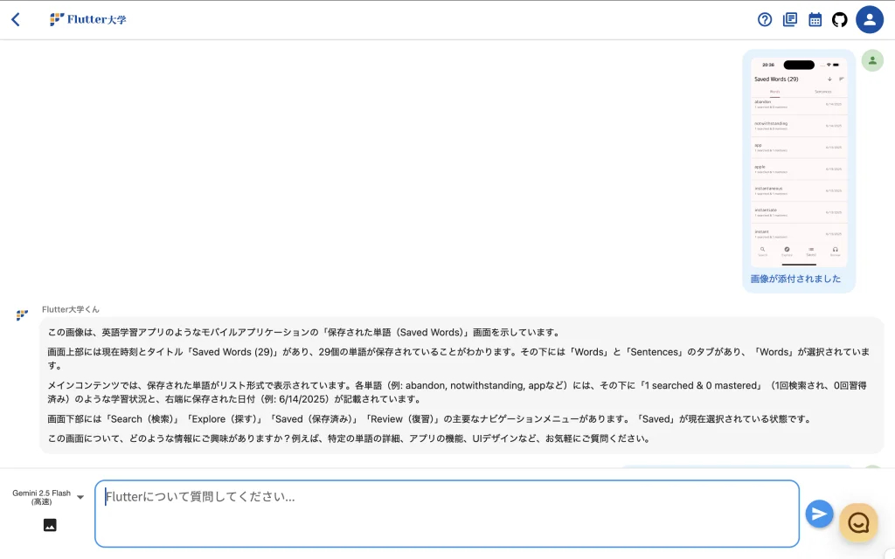This screenshot has height=559, width=895.
Task: Go back using the left arrow
Action: [x=16, y=19]
